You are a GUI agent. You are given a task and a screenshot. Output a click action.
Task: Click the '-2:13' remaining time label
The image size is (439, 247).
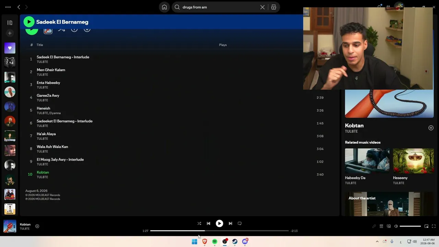(x=294, y=231)
